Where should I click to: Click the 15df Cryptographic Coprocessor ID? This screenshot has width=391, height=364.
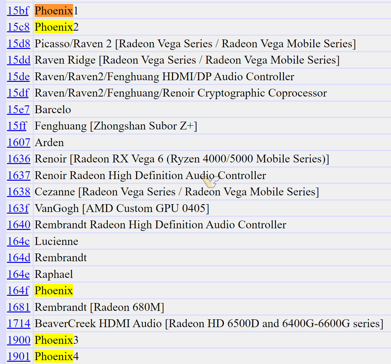tap(18, 93)
